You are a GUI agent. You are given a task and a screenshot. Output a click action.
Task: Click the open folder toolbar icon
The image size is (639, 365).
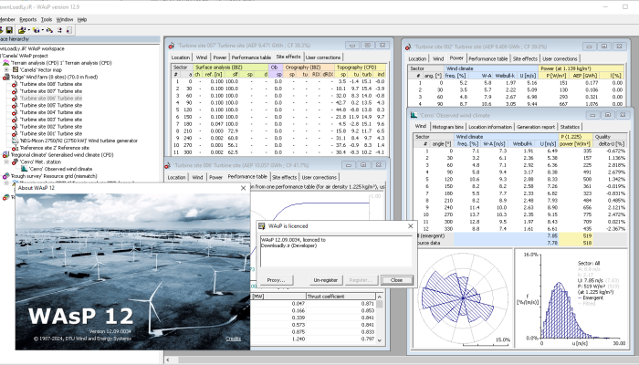(22, 30)
